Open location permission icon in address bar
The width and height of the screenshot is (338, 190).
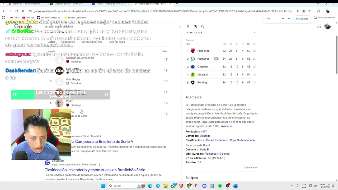pyautogui.click(x=298, y=11)
